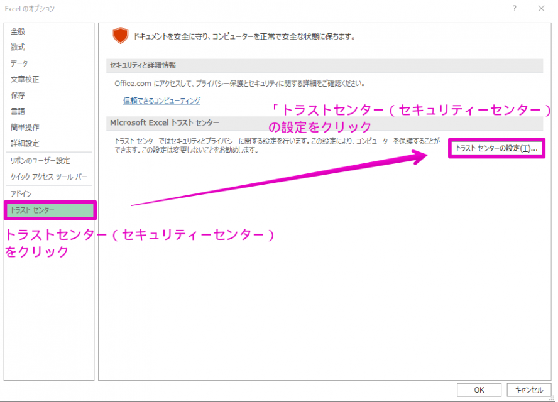This screenshot has width=558, height=402.
Task: Click the ドキュメントを安全に守り header text
Action: tap(244, 36)
